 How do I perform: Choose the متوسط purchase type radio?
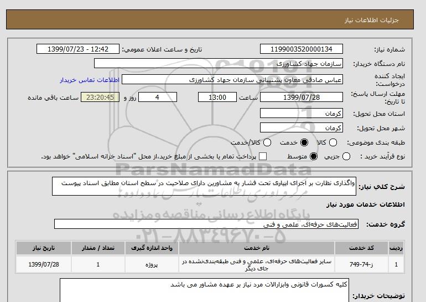coord(314,156)
